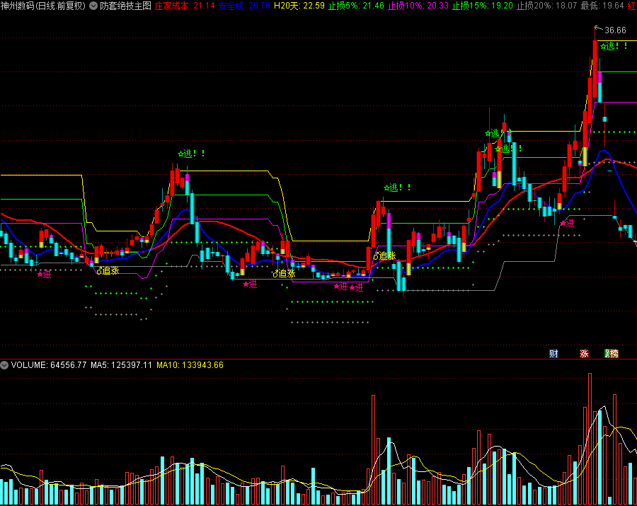This screenshot has width=637, height=506.
Task: Click the 止损10%: 20.33 value
Action: click(418, 6)
